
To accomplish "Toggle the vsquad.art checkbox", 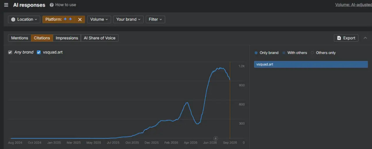I will [39, 52].
